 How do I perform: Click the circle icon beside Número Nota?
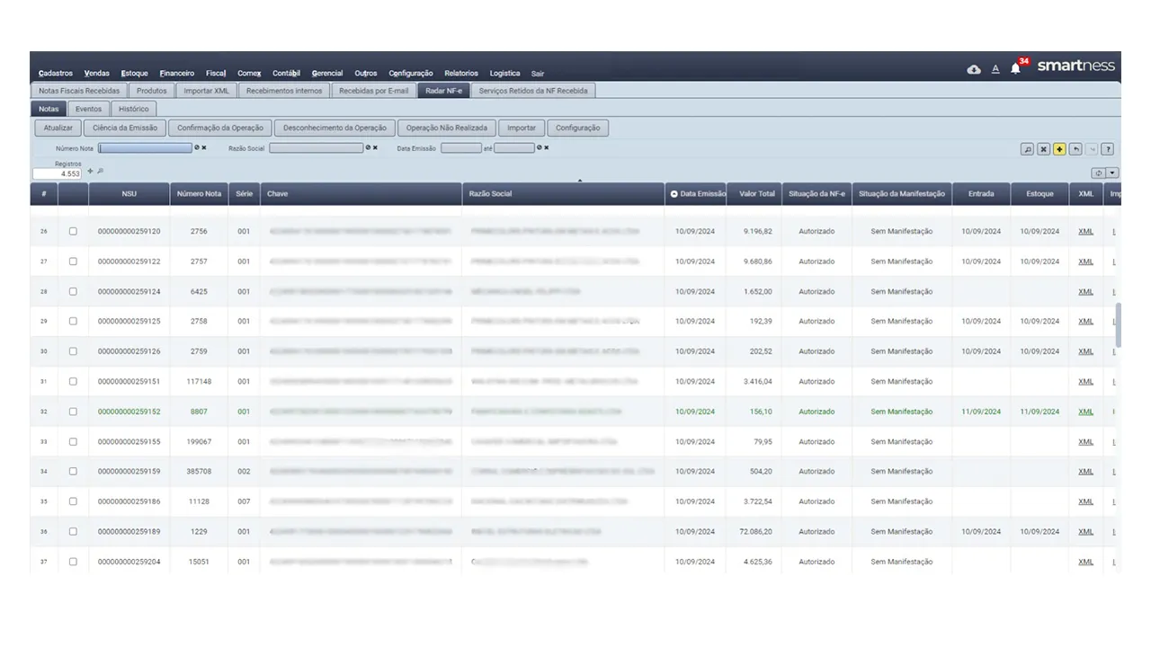click(197, 147)
